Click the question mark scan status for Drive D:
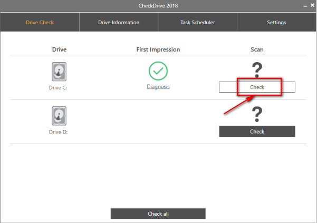Viewport: 317px width, 223px height. (x=257, y=114)
